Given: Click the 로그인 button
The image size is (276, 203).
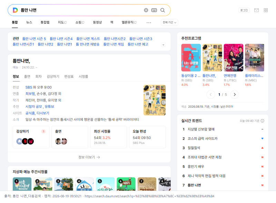Looking at the screenshot, I should tap(244, 10).
